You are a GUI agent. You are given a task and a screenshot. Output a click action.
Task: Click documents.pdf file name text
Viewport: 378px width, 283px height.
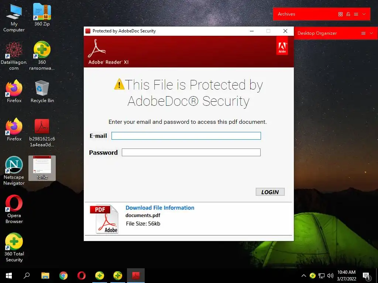(143, 215)
